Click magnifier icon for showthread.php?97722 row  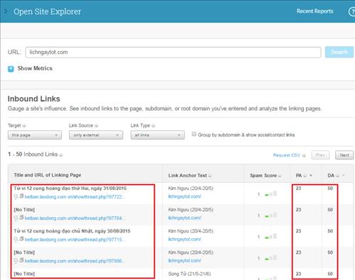pos(16,196)
